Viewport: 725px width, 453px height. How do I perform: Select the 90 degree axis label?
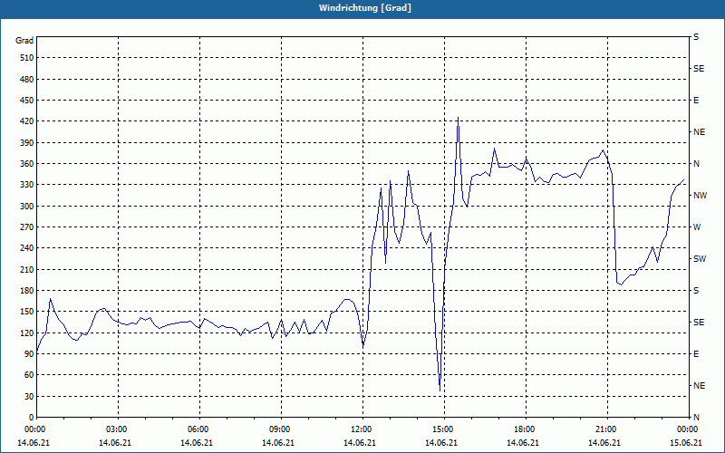click(x=29, y=354)
